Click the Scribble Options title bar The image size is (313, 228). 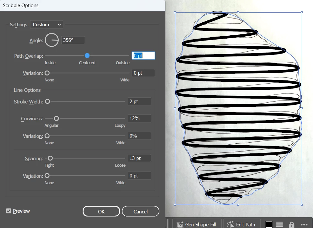click(x=83, y=6)
